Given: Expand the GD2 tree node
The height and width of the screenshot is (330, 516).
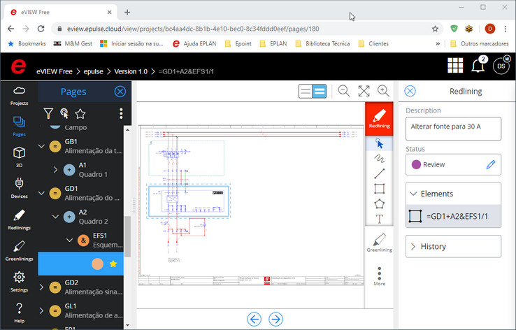Looking at the screenshot, I should click(41, 287).
